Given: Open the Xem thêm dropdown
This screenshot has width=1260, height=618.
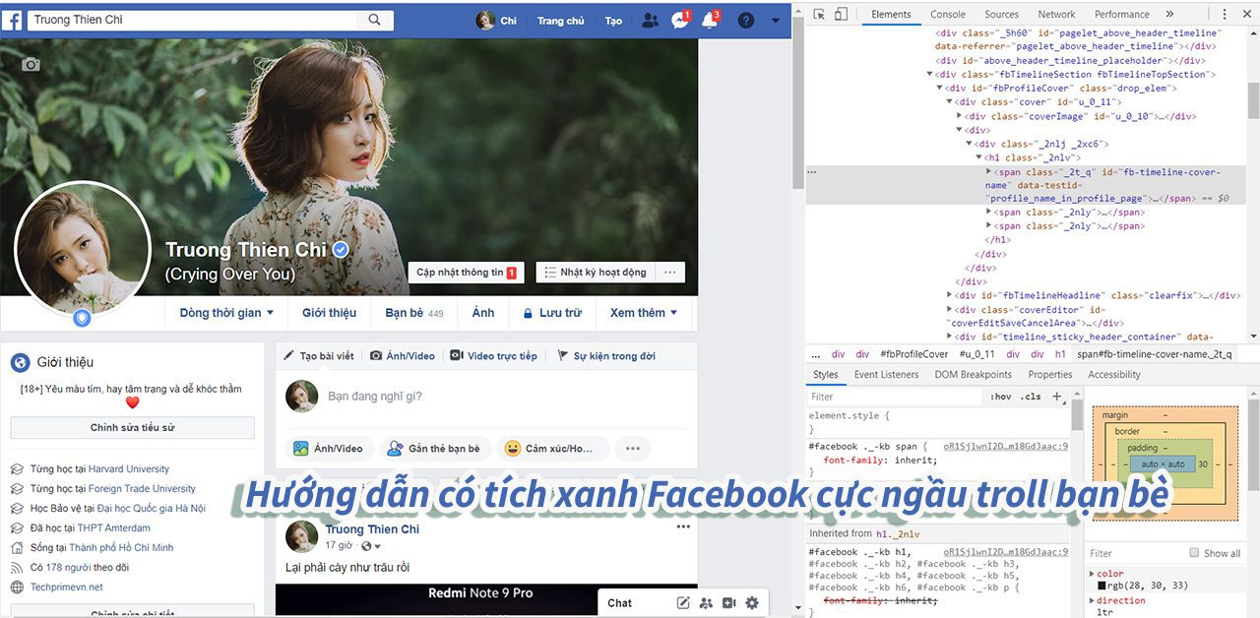Looking at the screenshot, I should pos(644,313).
